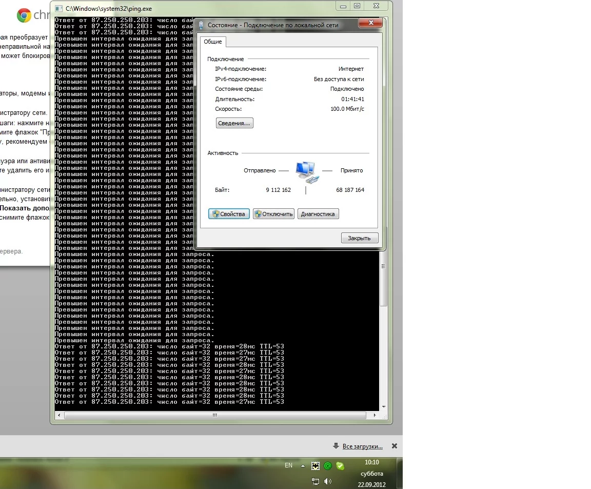This screenshot has height=489, width=591.
Task: Select the Общие tab
Action: click(213, 42)
